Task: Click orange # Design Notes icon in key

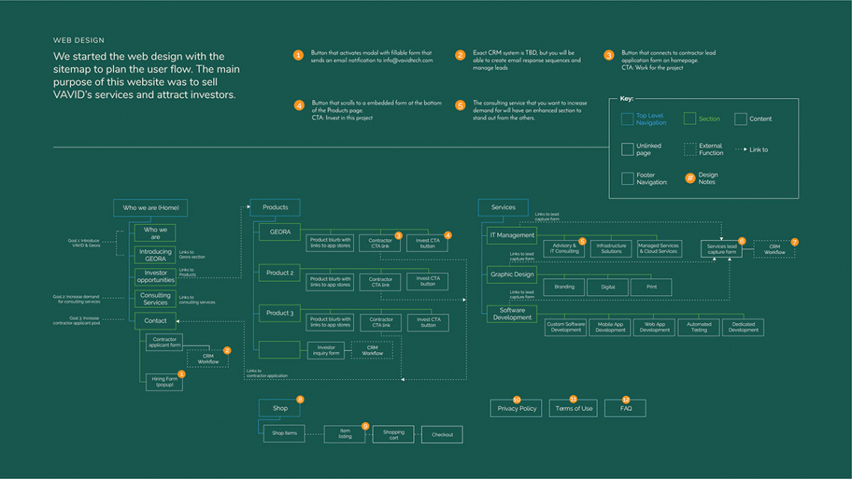Action: 690,179
